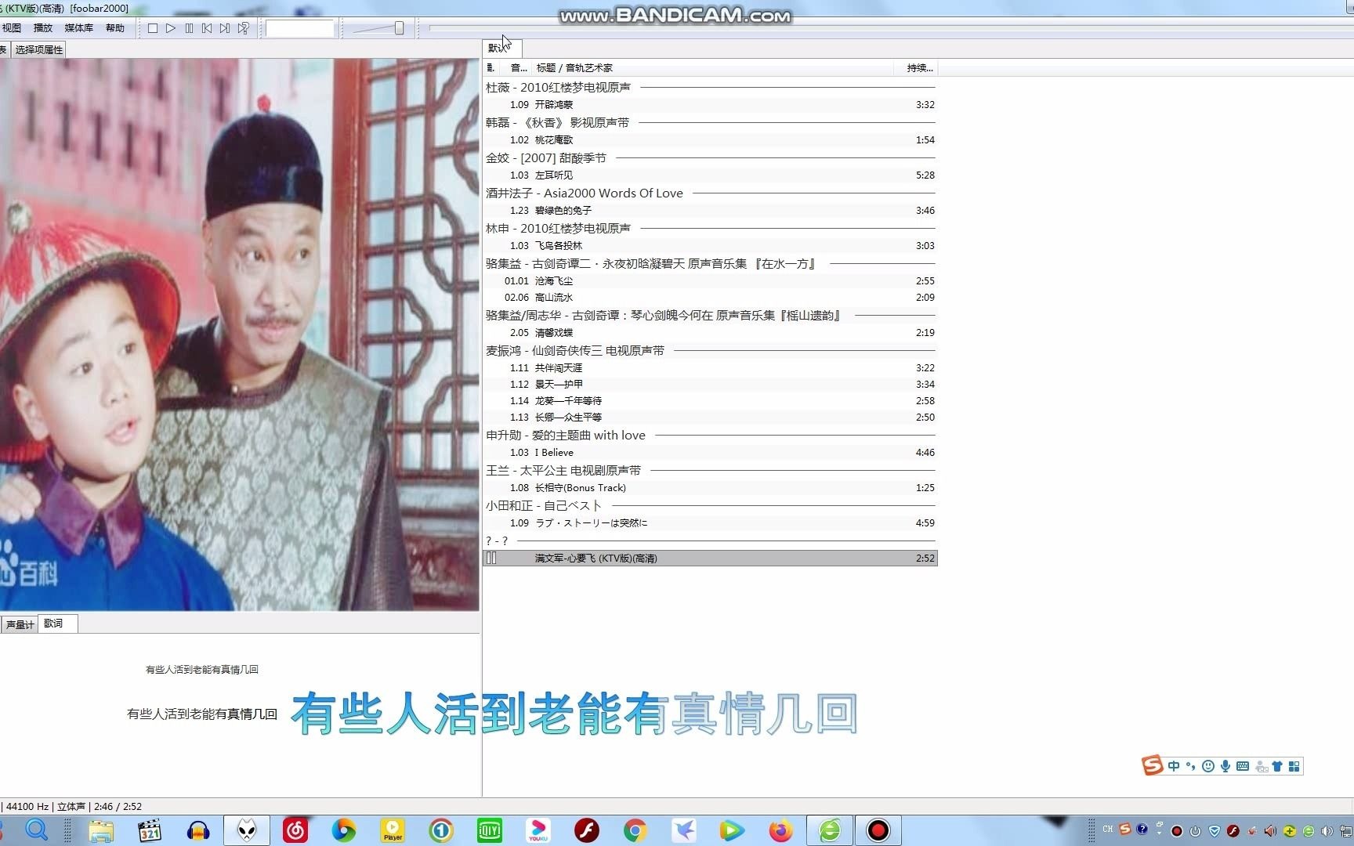The width and height of the screenshot is (1354, 846).
Task: Open Sogou emoji panel
Action: coord(1207,766)
